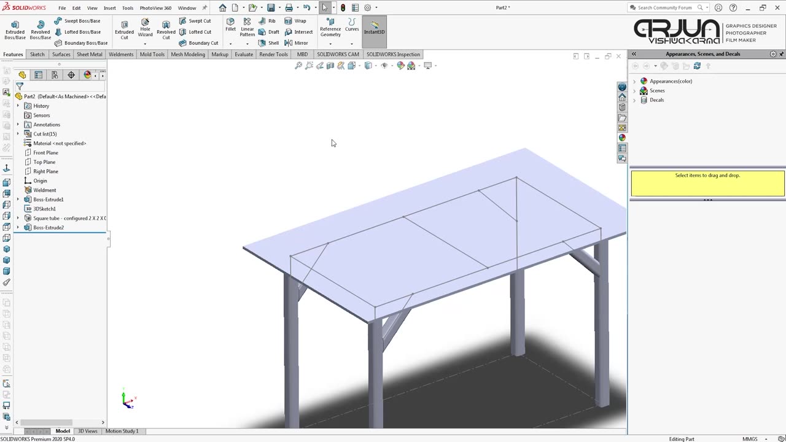Open the Insert menu
786x442 pixels.
coord(110,8)
